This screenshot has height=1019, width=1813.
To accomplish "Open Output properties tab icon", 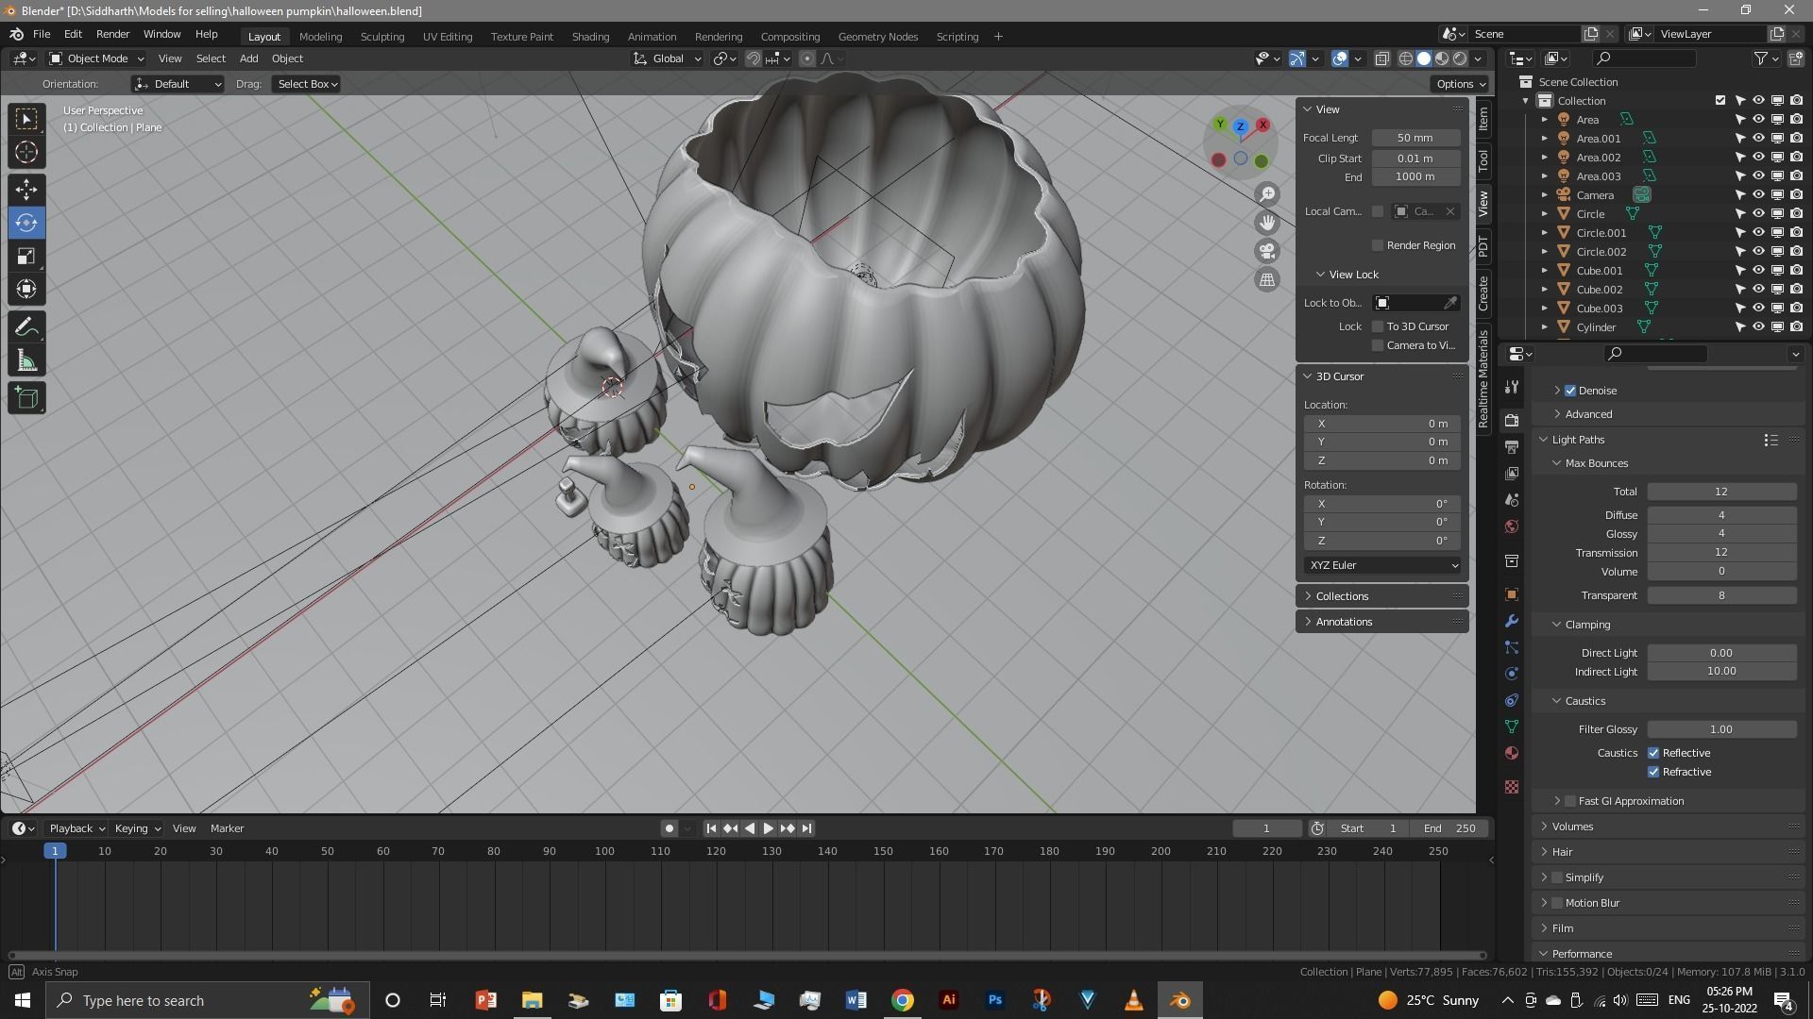I will (1512, 446).
